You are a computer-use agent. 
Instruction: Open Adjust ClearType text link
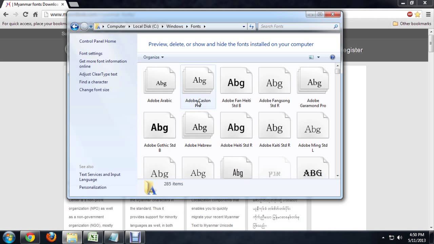(x=98, y=74)
